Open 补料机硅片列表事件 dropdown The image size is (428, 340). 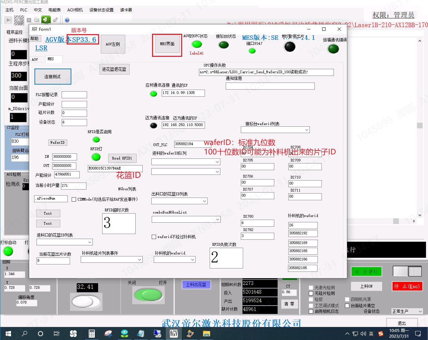tap(112, 259)
